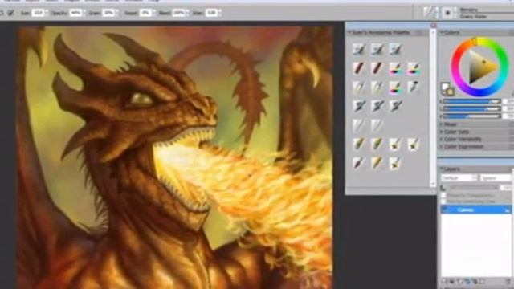Open the Opacity value stepper arrow

click(84, 13)
